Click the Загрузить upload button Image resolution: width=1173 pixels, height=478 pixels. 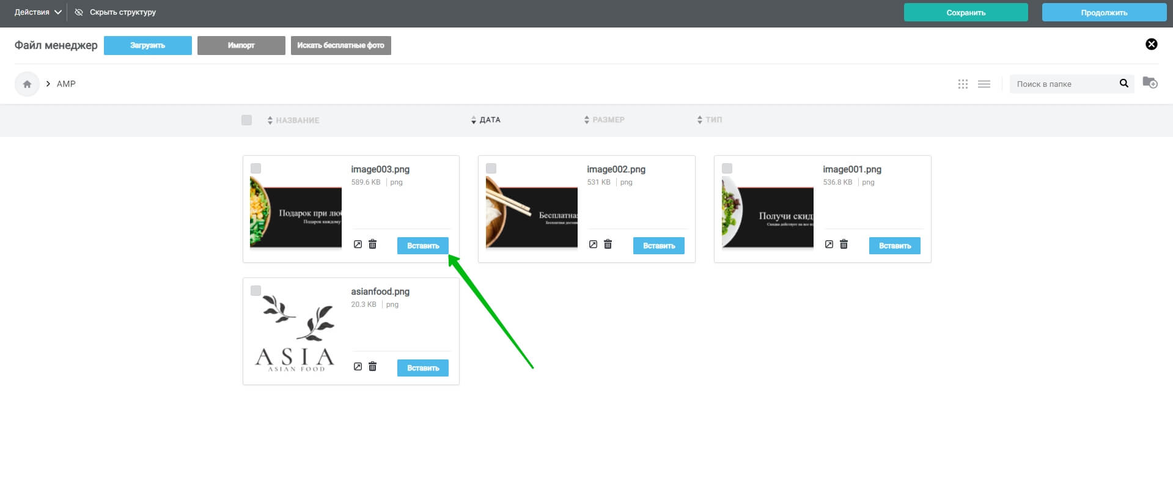(x=148, y=45)
